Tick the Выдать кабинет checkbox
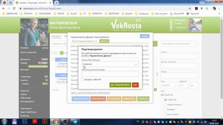Viewport: 223px width, 125px height. 83,80
